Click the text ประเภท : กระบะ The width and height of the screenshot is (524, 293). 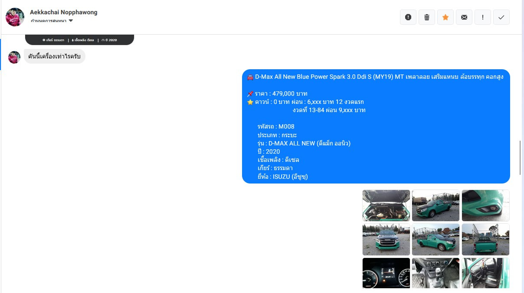tap(277, 135)
